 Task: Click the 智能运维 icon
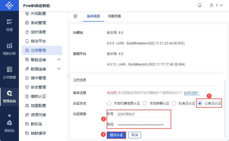point(27,60)
